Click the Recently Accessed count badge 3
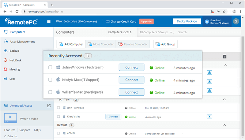Screen dimensions: 245x140 (x=88, y=56)
